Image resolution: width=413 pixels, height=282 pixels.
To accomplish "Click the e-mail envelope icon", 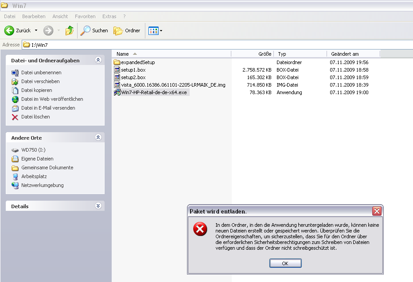I will click(x=15, y=108).
